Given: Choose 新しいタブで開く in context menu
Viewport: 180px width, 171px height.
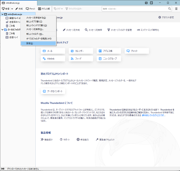Looking at the screenshot, I should click(x=38, y=22).
